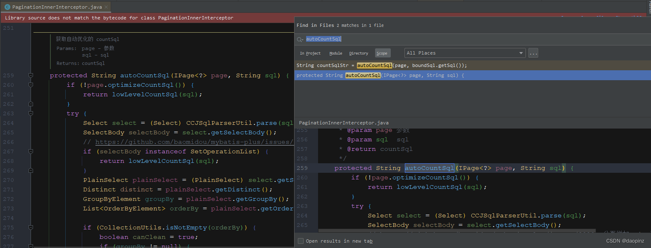651x248 pixels.
Task: Switch search scope to Directory
Action: (x=359, y=53)
